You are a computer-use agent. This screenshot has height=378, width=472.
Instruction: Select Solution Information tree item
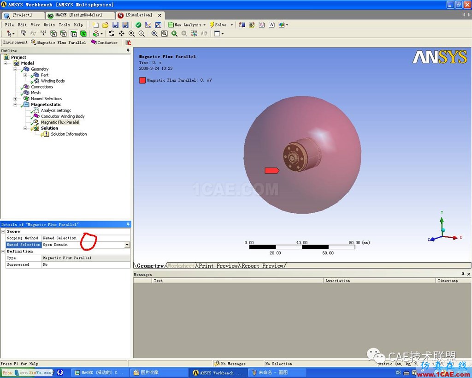(x=69, y=134)
